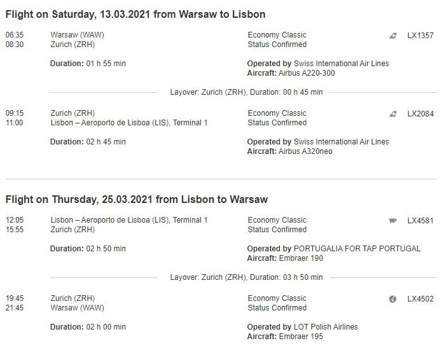Screen dimensions: 442x348
Task: Click the Lisbon to Warsaw flight heading
Action: 137,199
